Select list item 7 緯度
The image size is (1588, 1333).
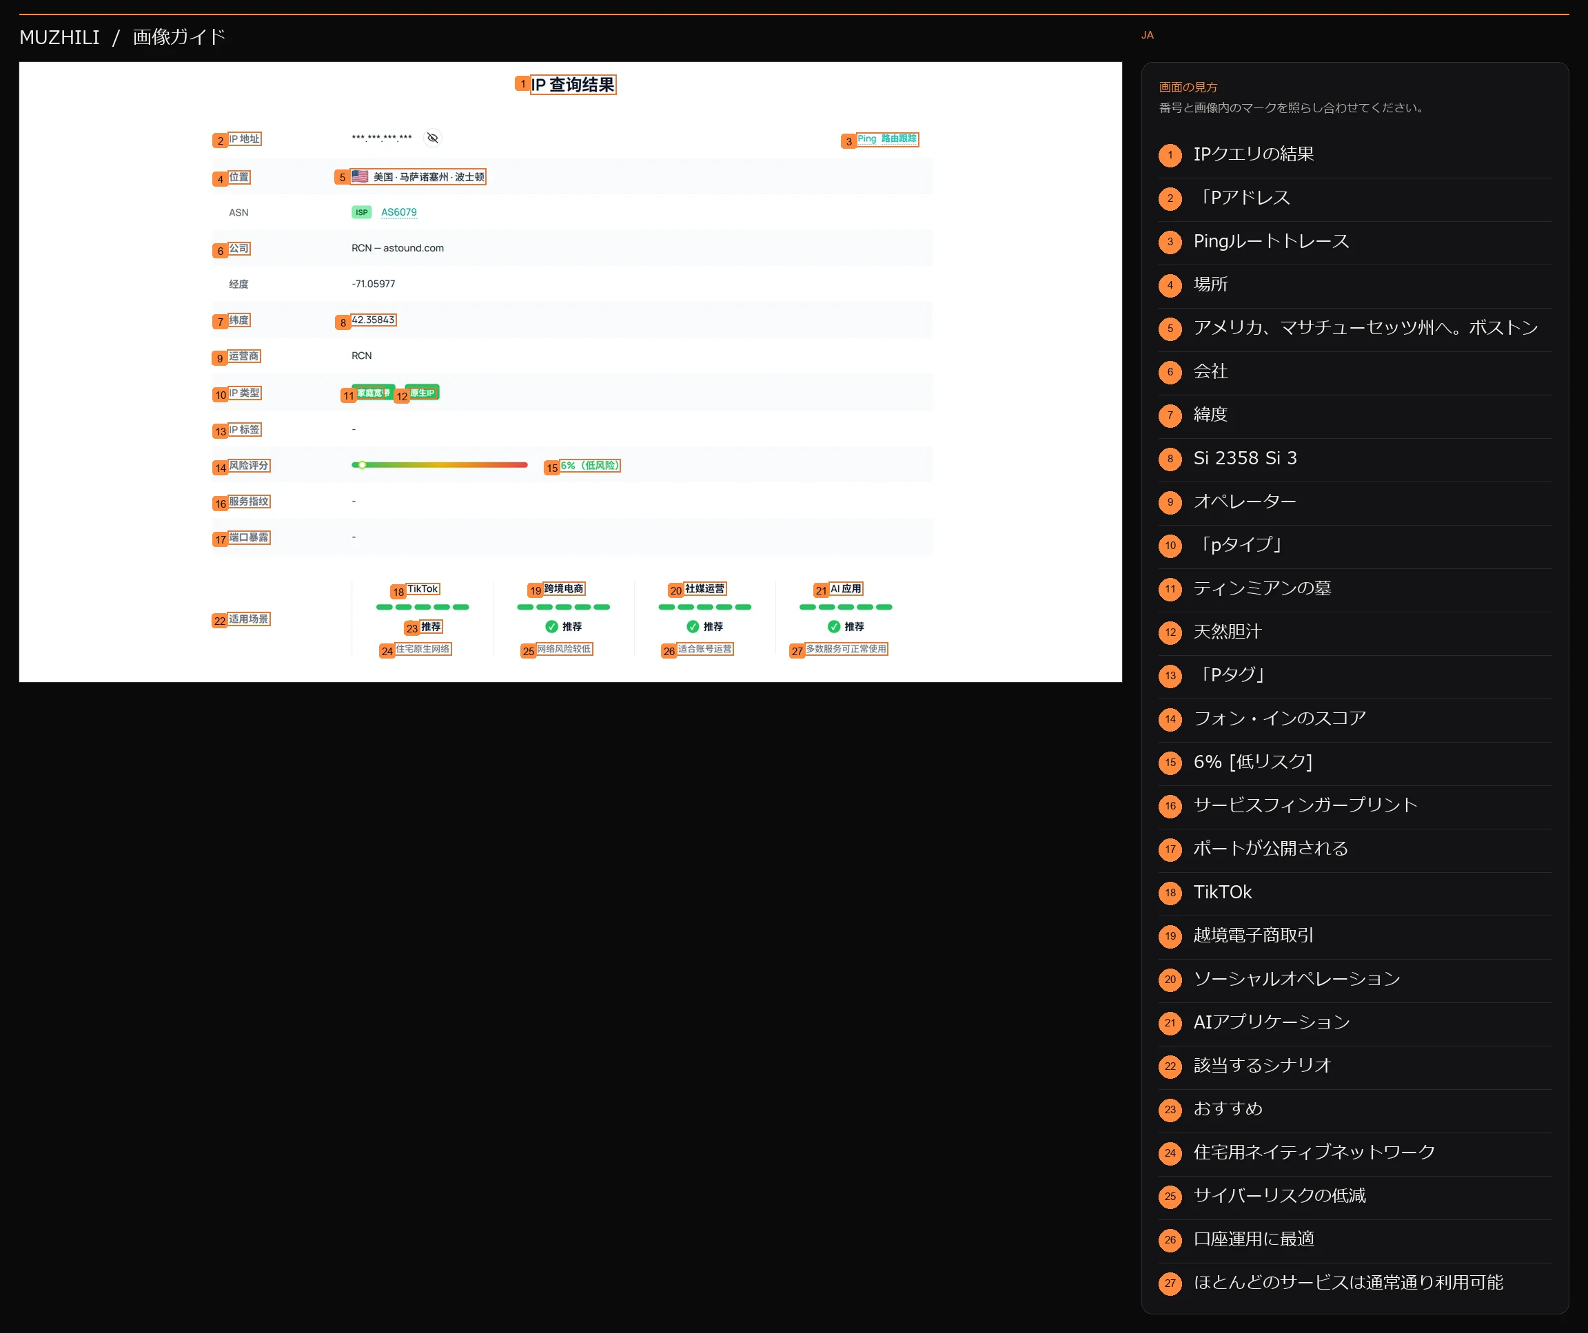(1354, 415)
